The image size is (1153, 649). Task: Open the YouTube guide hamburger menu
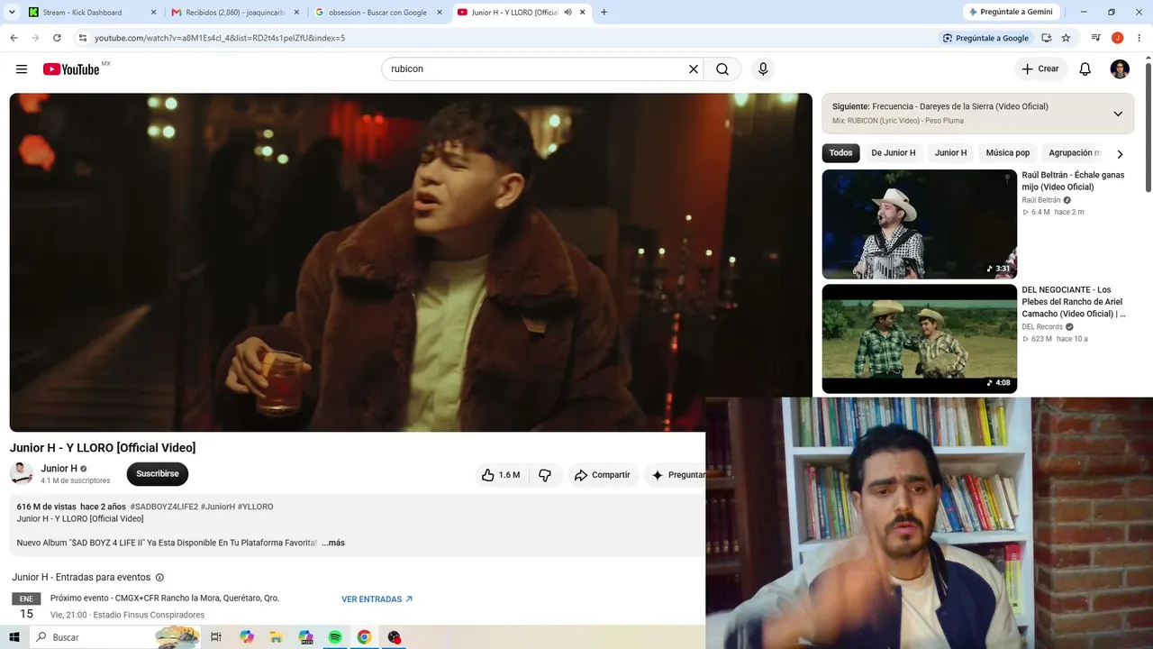coord(22,69)
